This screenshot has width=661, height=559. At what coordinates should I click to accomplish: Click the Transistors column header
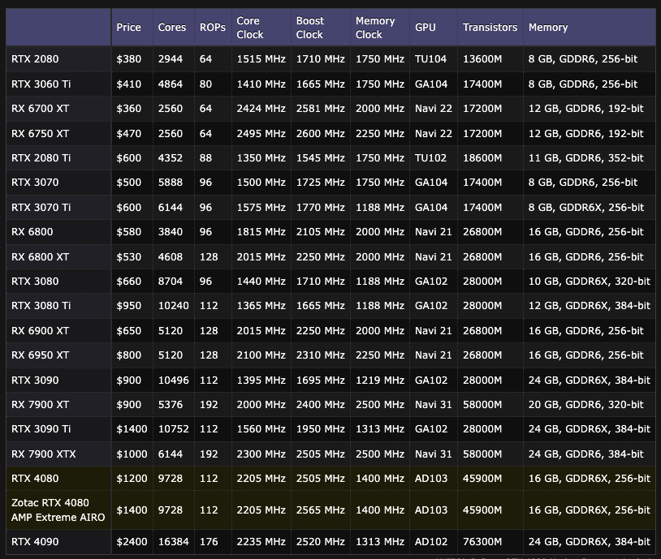coord(490,28)
